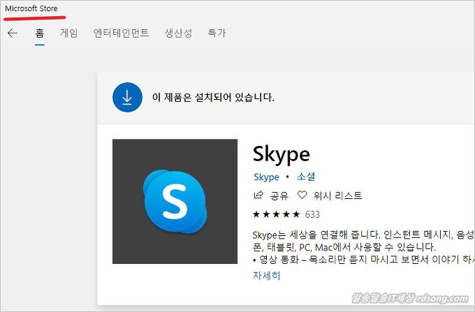Click the 633 ratings count
The image size is (475, 312).
click(x=312, y=214)
